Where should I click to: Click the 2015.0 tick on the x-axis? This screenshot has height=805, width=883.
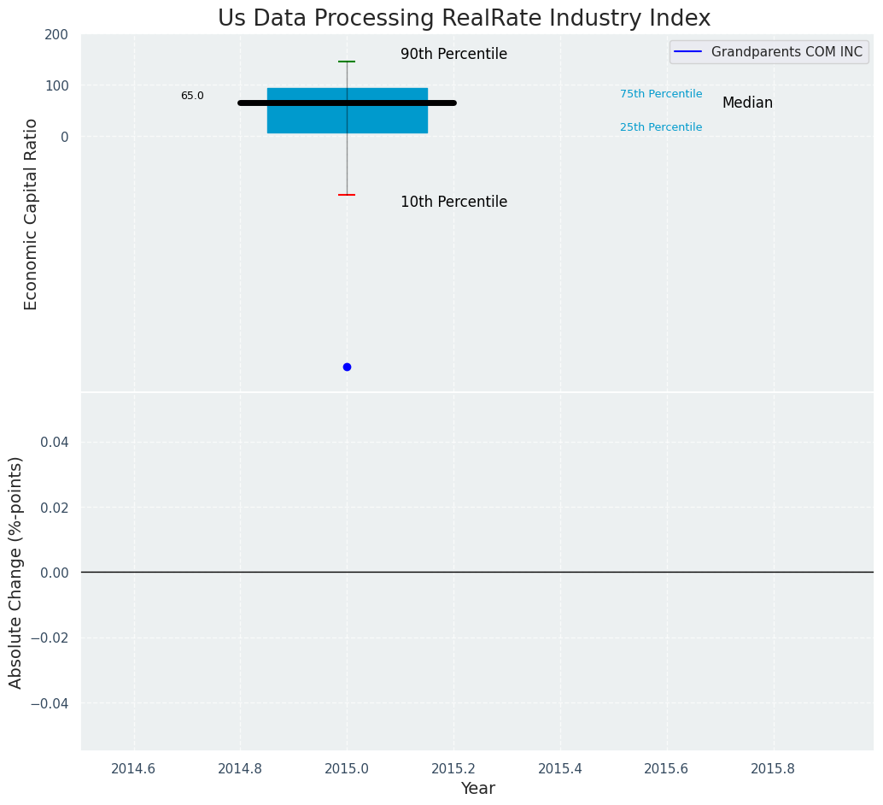(x=347, y=768)
